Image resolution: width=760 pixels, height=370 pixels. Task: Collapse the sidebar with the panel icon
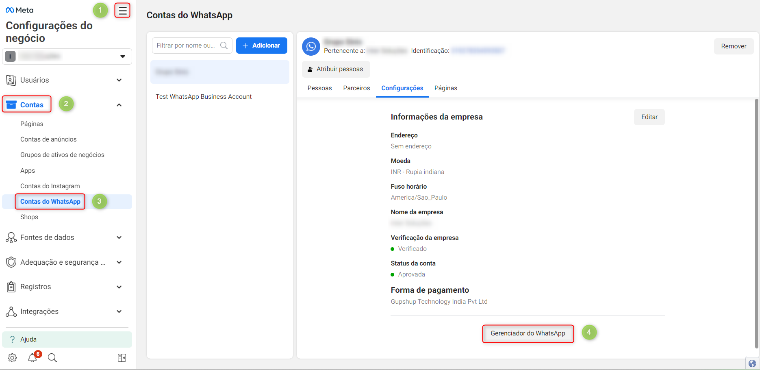tap(122, 358)
